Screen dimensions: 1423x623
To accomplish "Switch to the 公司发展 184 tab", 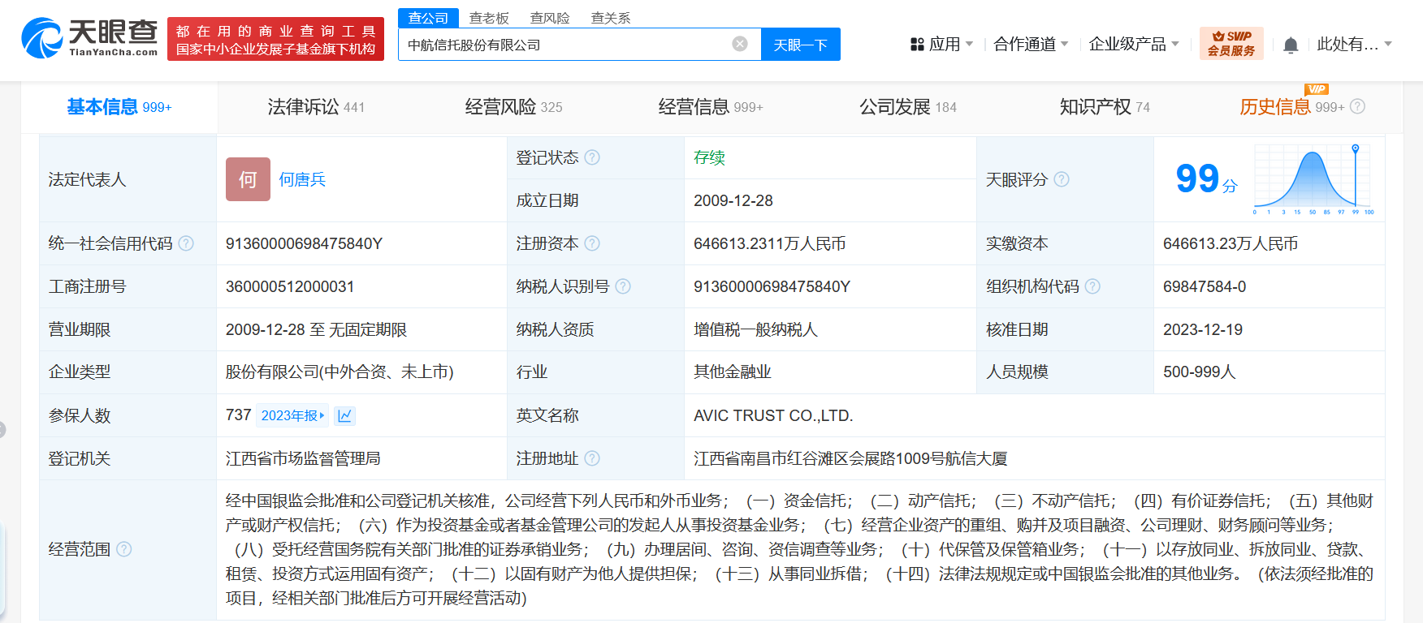I will (x=908, y=107).
